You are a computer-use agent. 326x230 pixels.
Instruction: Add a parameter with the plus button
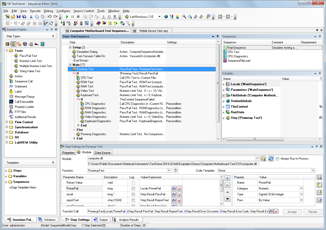(227, 178)
